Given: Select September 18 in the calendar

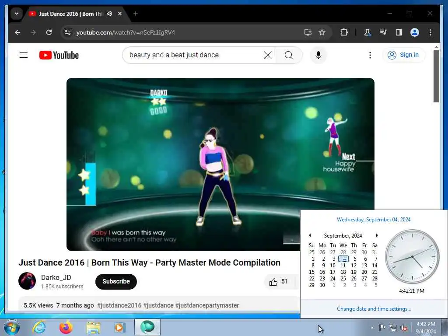Looking at the screenshot, I should pyautogui.click(x=343, y=272).
